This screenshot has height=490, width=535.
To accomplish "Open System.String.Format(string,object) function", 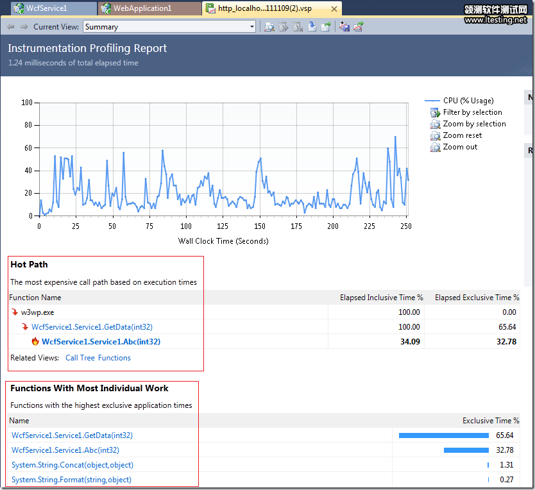I will (71, 480).
